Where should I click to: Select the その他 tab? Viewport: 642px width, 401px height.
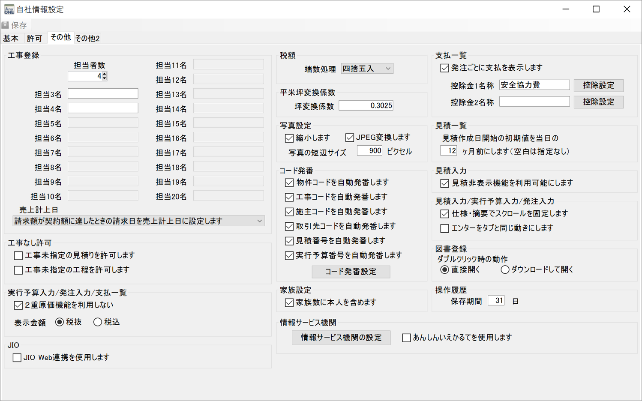click(x=60, y=37)
